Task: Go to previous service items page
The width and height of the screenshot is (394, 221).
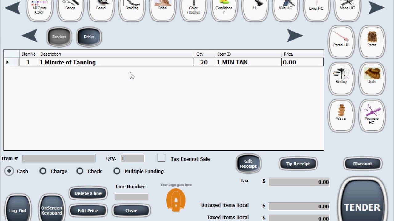Action: point(12,7)
